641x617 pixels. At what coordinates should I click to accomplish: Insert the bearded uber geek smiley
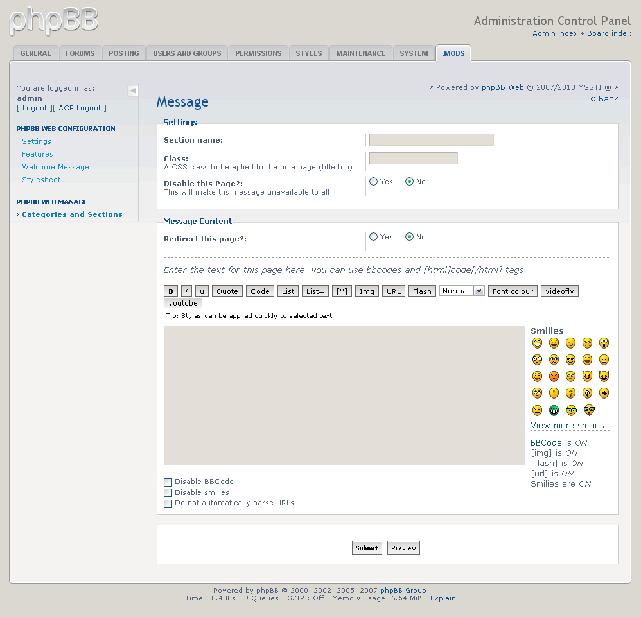tap(589, 410)
